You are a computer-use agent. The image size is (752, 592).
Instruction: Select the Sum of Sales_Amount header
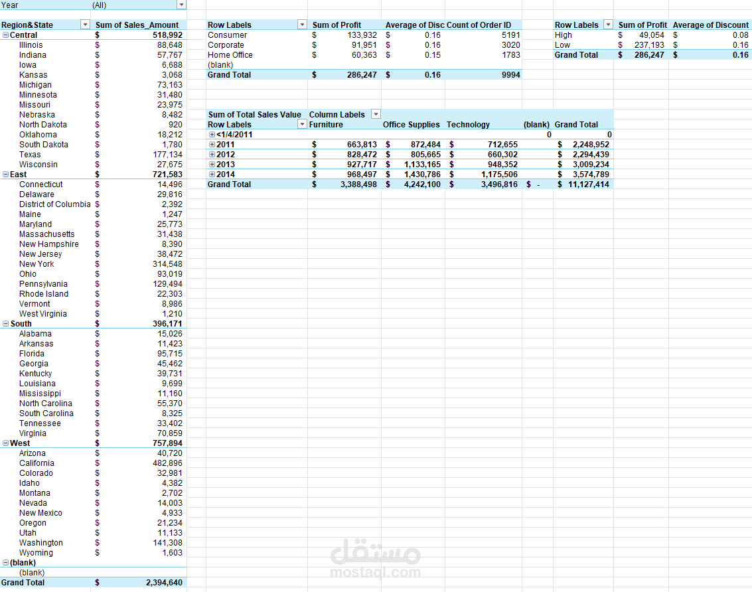pos(137,25)
